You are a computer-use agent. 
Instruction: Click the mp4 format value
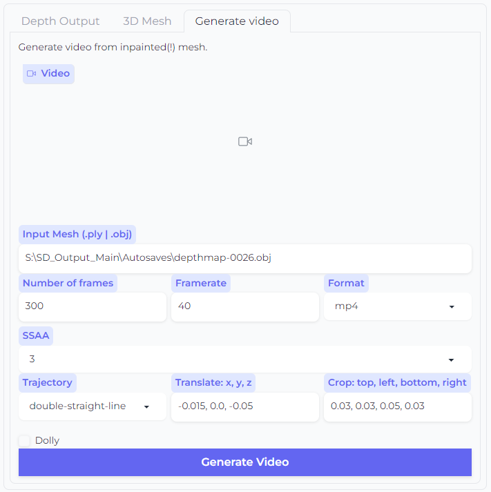346,306
